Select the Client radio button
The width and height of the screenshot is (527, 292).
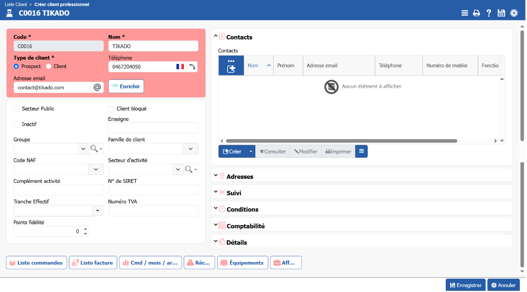pyautogui.click(x=49, y=67)
